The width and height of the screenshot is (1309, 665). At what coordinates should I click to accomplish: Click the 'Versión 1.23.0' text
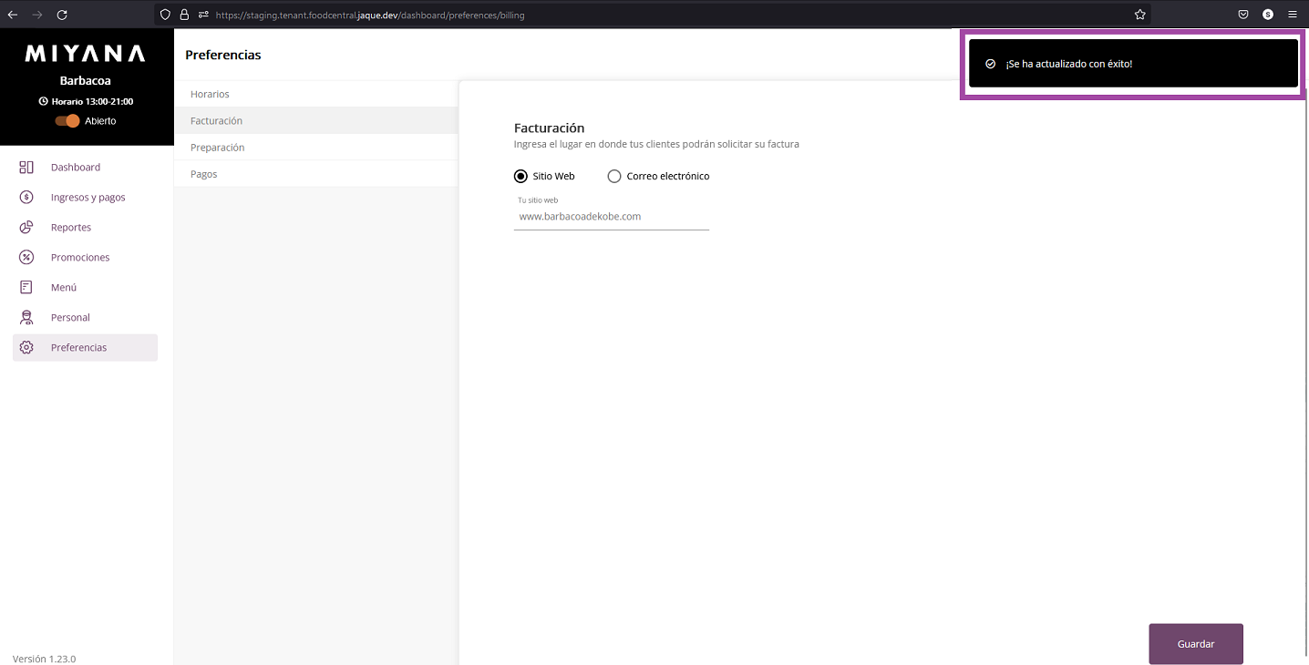pos(44,659)
